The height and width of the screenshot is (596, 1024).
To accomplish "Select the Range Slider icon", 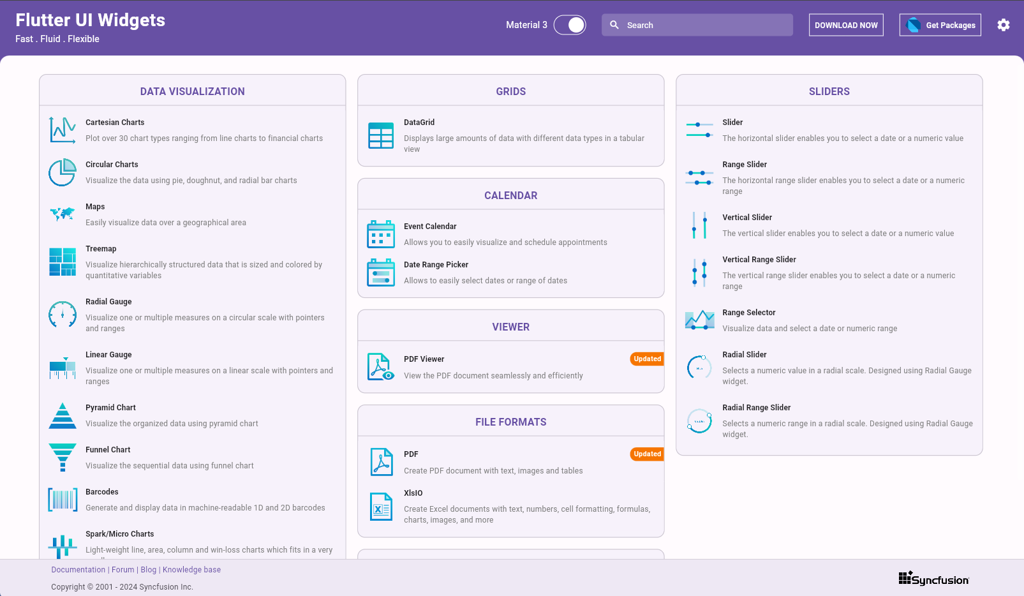I will (x=699, y=177).
